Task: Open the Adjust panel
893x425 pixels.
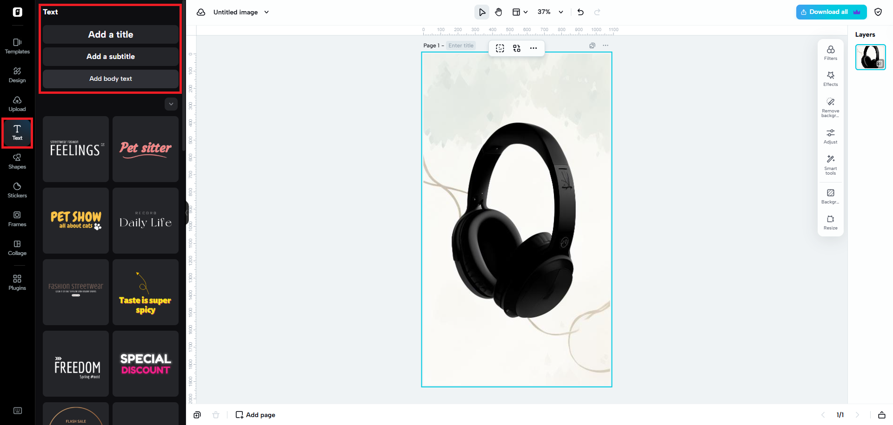Action: tap(830, 136)
